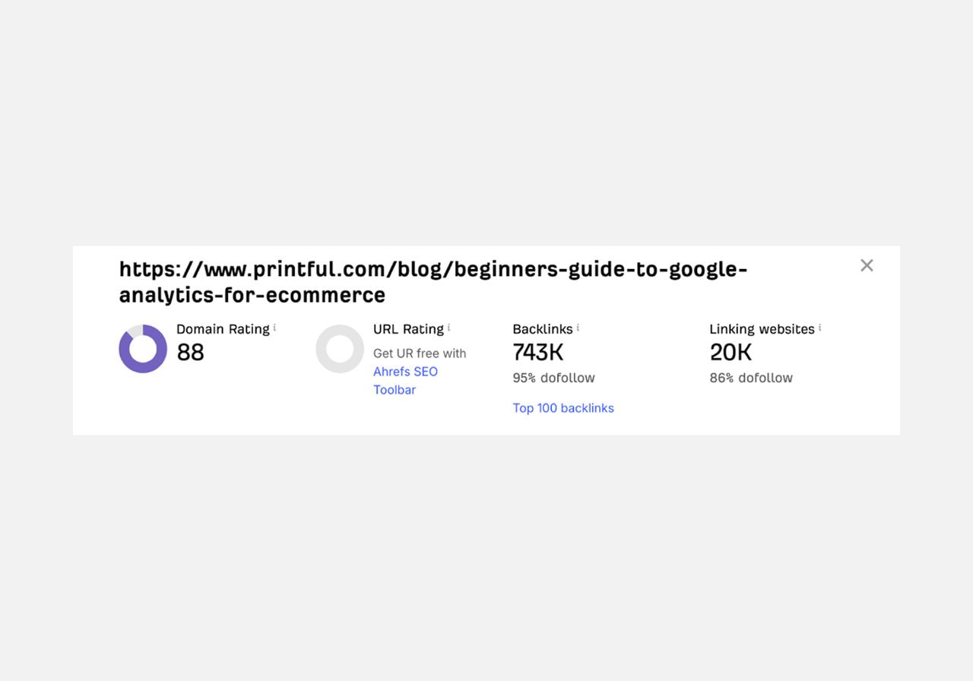Image resolution: width=973 pixels, height=681 pixels.
Task: Click the 20K Linking websites value
Action: pyautogui.click(x=730, y=352)
